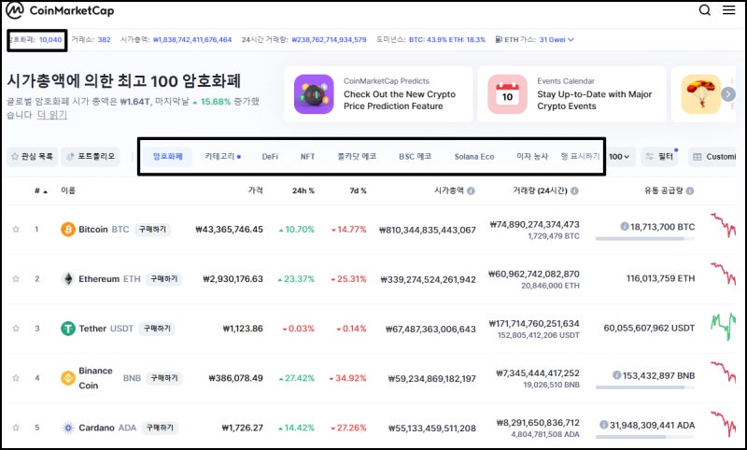Star Tether to add to watchlist
Screen dimensions: 747x450
click(x=16, y=328)
